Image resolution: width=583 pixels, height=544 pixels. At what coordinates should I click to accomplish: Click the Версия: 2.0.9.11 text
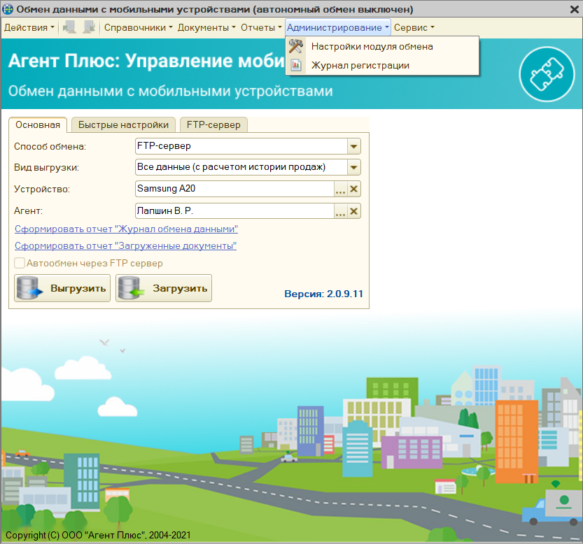tap(323, 294)
